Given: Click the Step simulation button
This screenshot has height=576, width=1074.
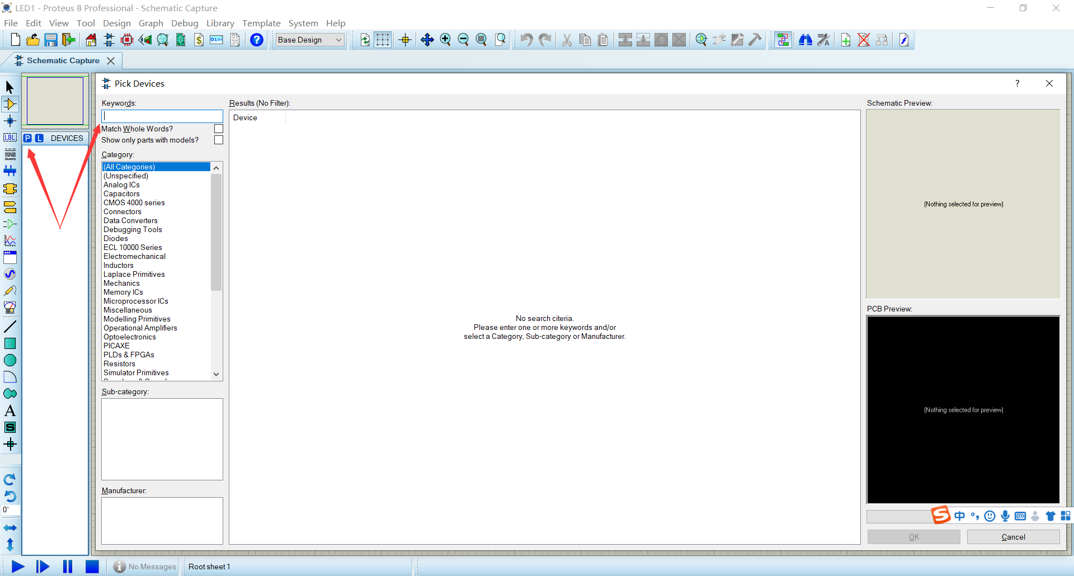Looking at the screenshot, I should [x=43, y=566].
